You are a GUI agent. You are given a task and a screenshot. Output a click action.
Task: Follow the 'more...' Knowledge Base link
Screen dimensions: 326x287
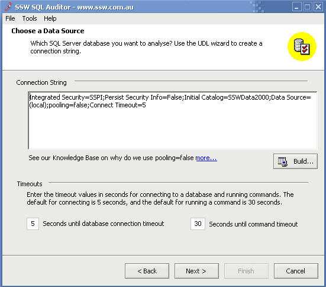pos(206,158)
